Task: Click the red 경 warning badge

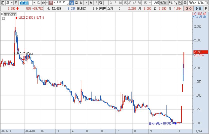Action: coord(51,2)
